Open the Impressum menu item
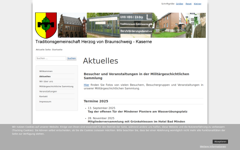240x150 pixels. [x=45, y=102]
